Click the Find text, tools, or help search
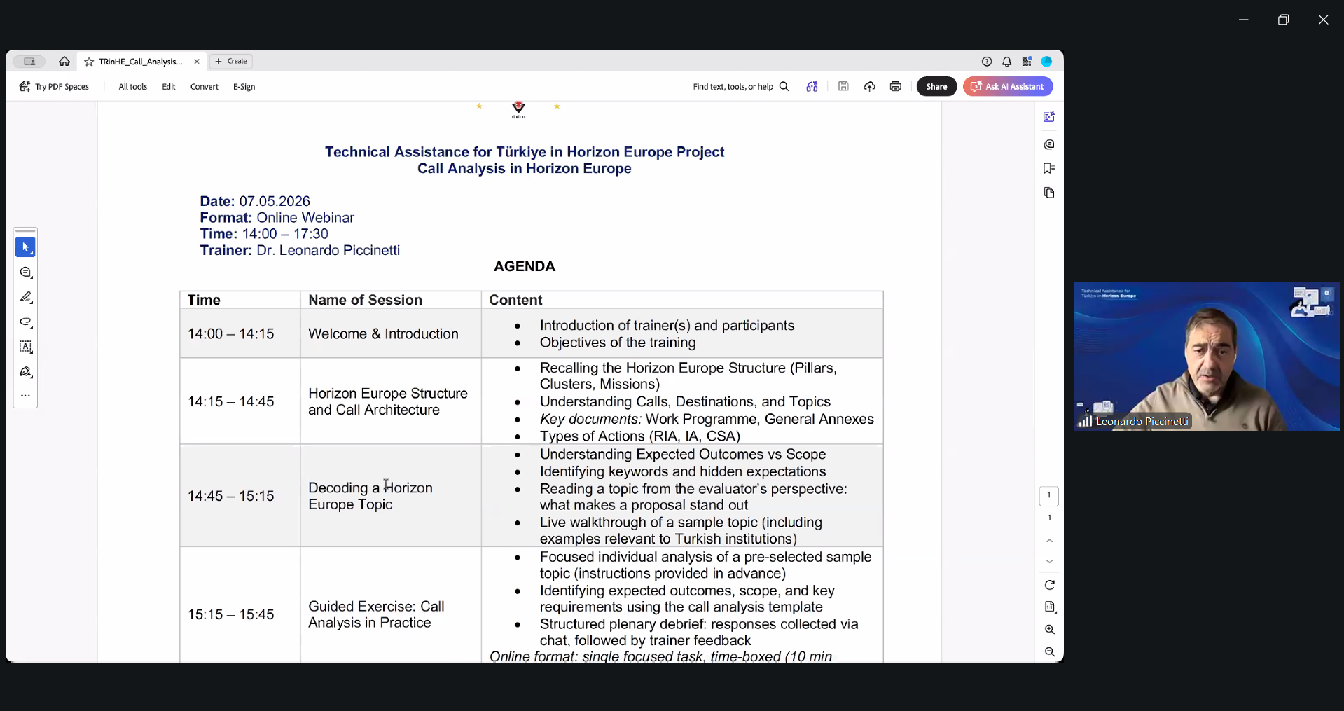This screenshot has height=711, width=1344. [x=741, y=87]
